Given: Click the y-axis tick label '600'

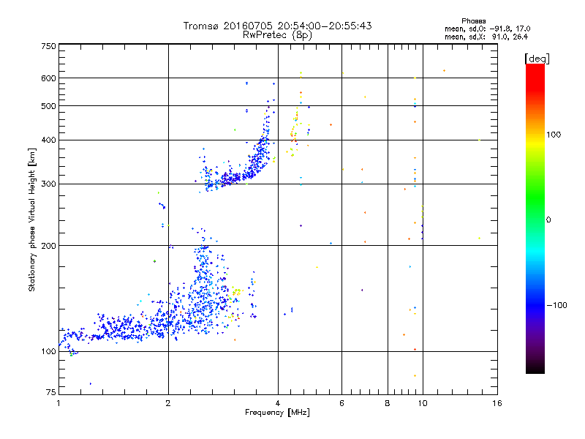Looking at the screenshot, I should click(x=49, y=78).
